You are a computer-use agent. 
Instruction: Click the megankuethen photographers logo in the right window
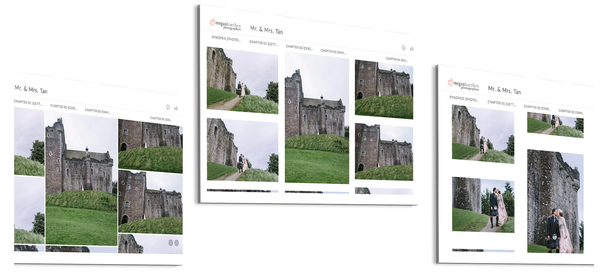click(463, 84)
